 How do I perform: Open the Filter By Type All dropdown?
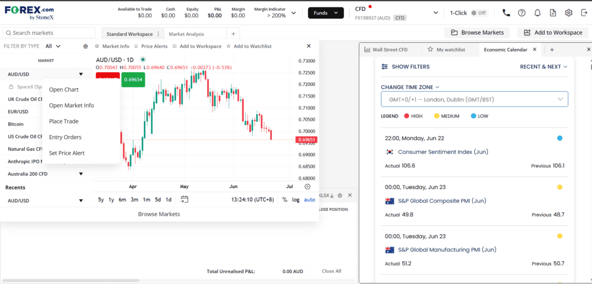pyautogui.click(x=53, y=46)
